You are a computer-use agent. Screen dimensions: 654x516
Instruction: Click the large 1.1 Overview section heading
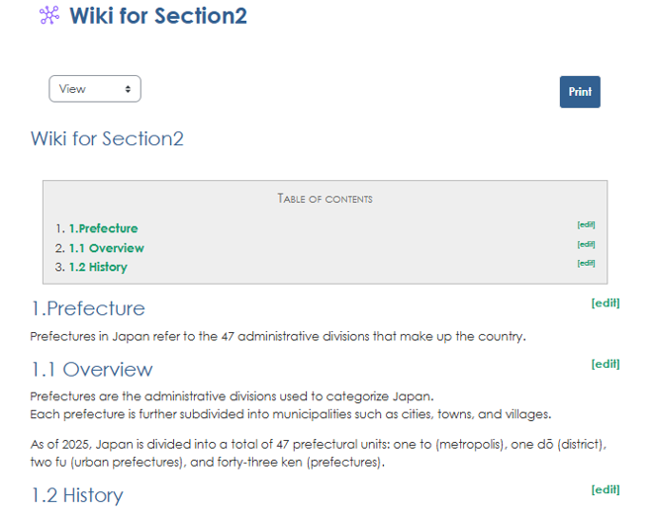point(91,370)
